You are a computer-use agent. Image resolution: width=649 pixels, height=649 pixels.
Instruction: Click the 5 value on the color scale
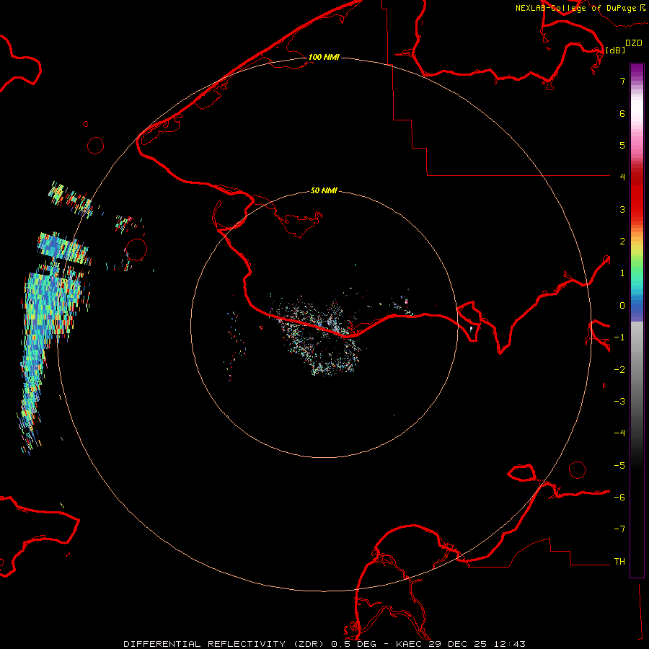point(622,145)
